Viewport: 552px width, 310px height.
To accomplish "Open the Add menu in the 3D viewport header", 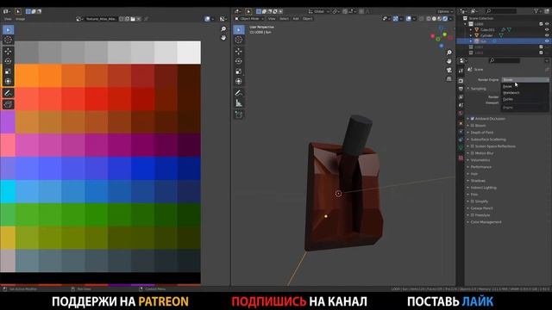I will coord(296,19).
